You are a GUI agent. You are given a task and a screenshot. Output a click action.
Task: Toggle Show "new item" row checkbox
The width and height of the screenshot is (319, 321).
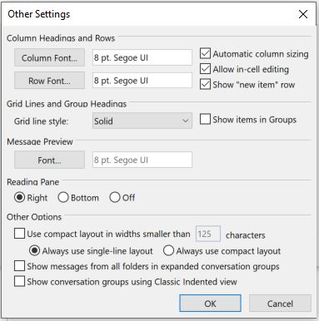click(205, 84)
